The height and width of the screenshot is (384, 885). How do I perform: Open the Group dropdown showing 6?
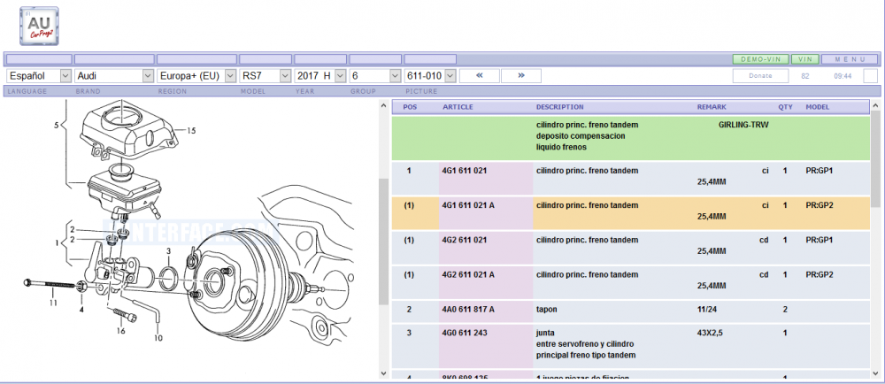click(374, 75)
